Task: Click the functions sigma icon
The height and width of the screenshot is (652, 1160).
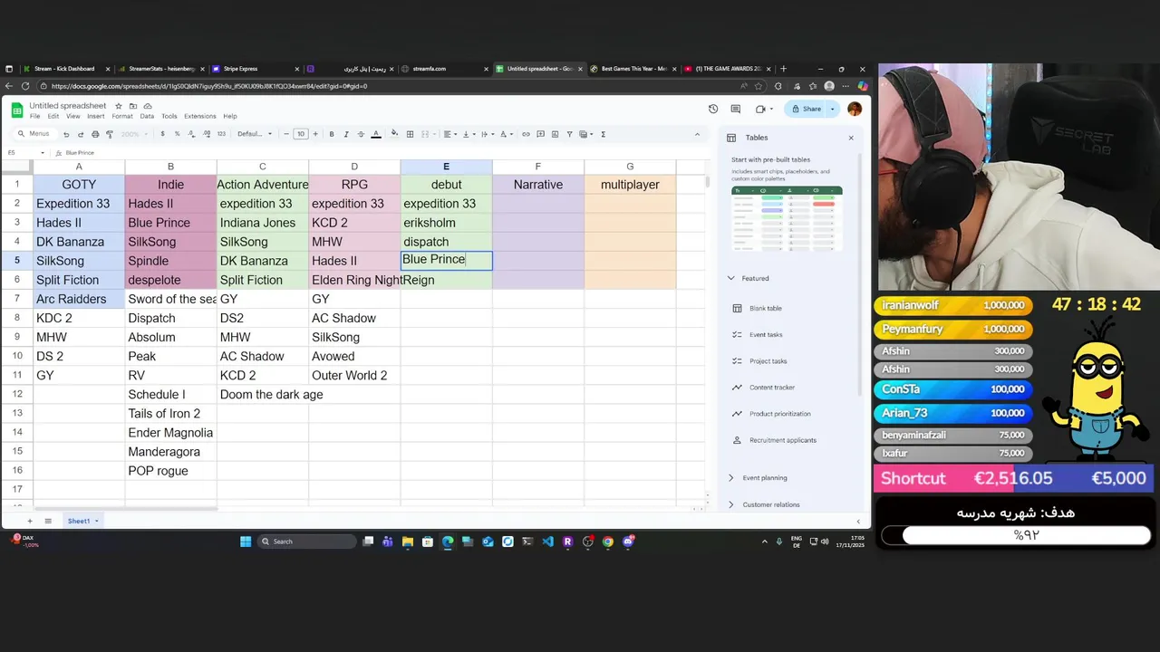Action: (x=604, y=134)
